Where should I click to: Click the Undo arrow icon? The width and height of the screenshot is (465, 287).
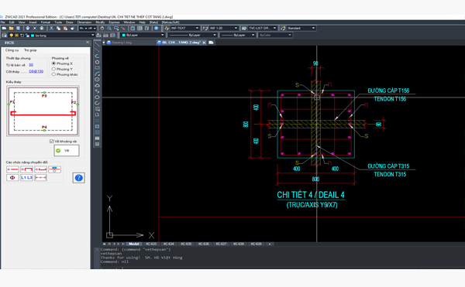point(81,29)
